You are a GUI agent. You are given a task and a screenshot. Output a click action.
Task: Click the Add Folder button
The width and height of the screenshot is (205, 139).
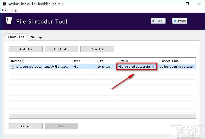point(61,49)
